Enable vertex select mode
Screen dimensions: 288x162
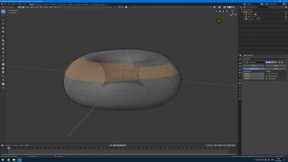[19, 7]
